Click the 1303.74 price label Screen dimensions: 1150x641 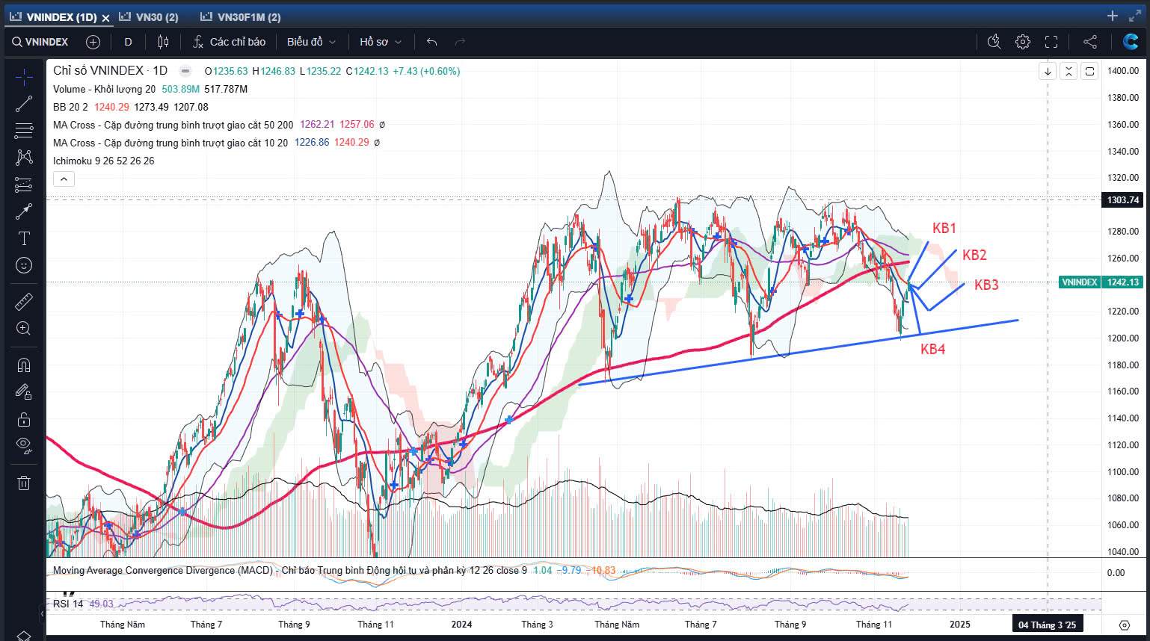[x=1123, y=199]
